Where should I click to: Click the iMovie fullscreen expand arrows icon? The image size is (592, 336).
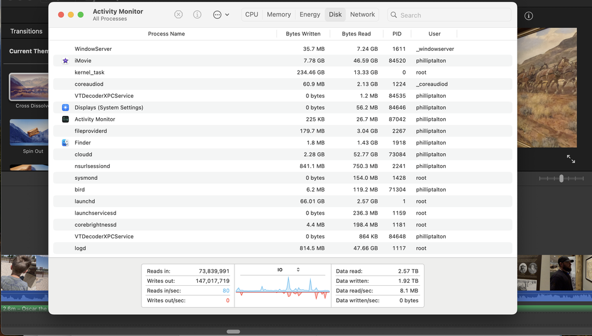(571, 159)
